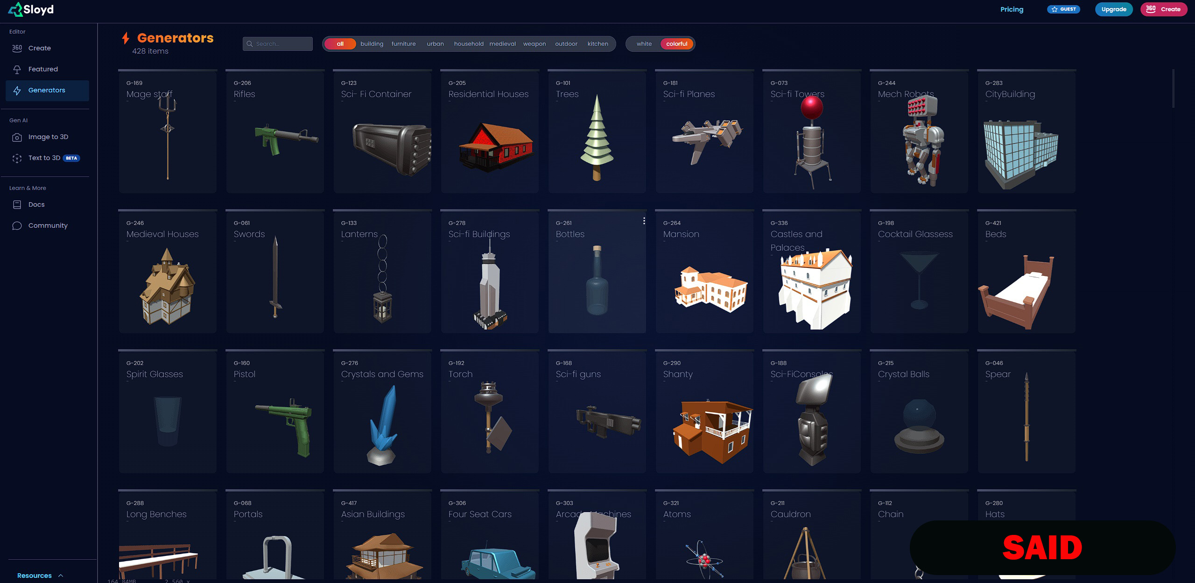
Task: Open the Create editor icon in sidebar
Action: tap(17, 48)
